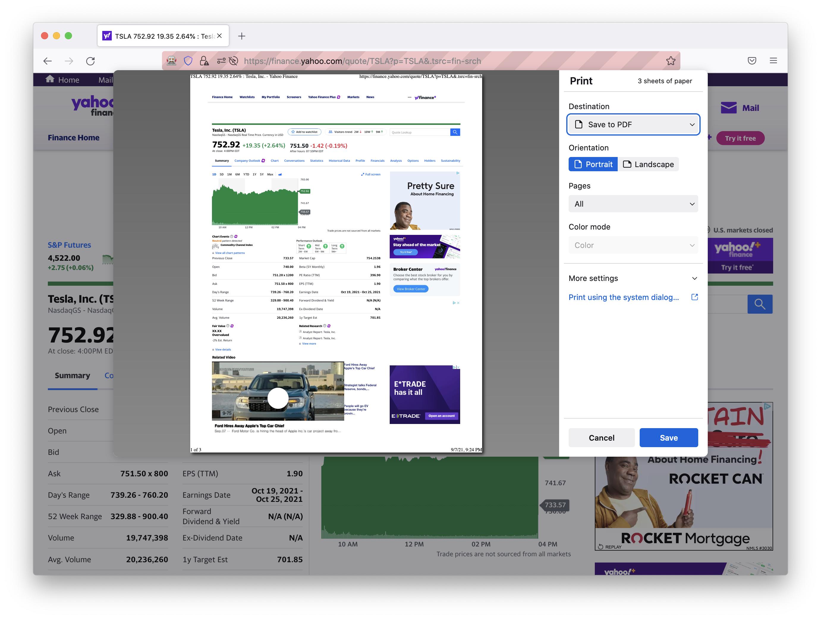
Task: Click REPLAY on the Rocket Mortgage ad
Action: coord(610,546)
